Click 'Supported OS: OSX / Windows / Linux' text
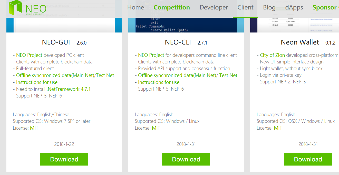339x175 pixels. (296, 121)
